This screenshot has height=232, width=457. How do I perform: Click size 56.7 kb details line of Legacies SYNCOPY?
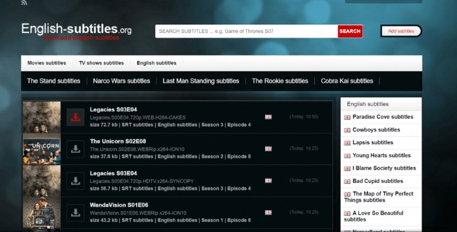click(170, 189)
